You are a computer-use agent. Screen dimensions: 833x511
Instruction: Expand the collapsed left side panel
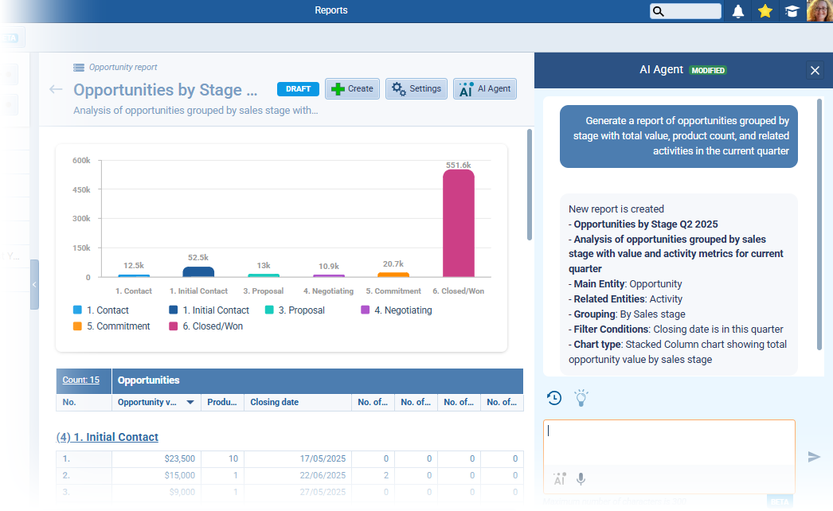[x=34, y=284]
